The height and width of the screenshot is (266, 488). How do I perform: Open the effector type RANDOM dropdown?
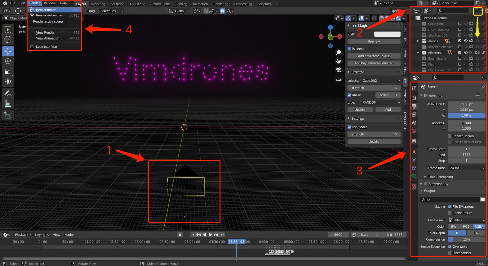pyautogui.click(x=380, y=102)
